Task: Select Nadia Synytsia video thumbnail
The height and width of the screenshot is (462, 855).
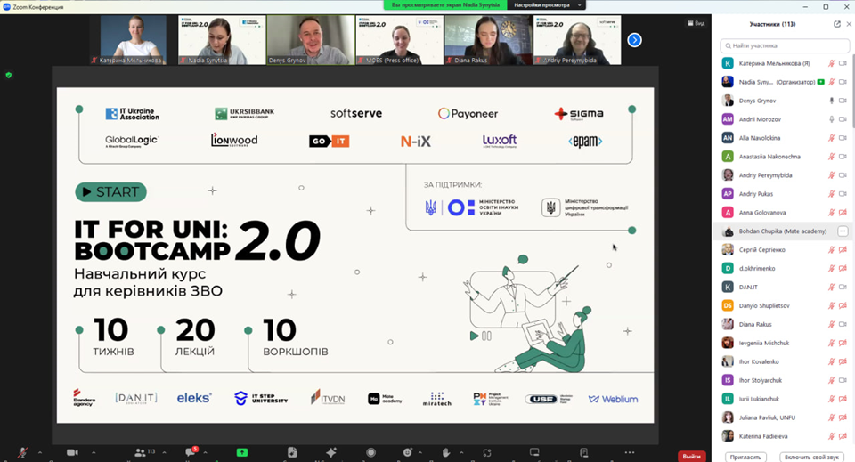Action: click(x=222, y=40)
